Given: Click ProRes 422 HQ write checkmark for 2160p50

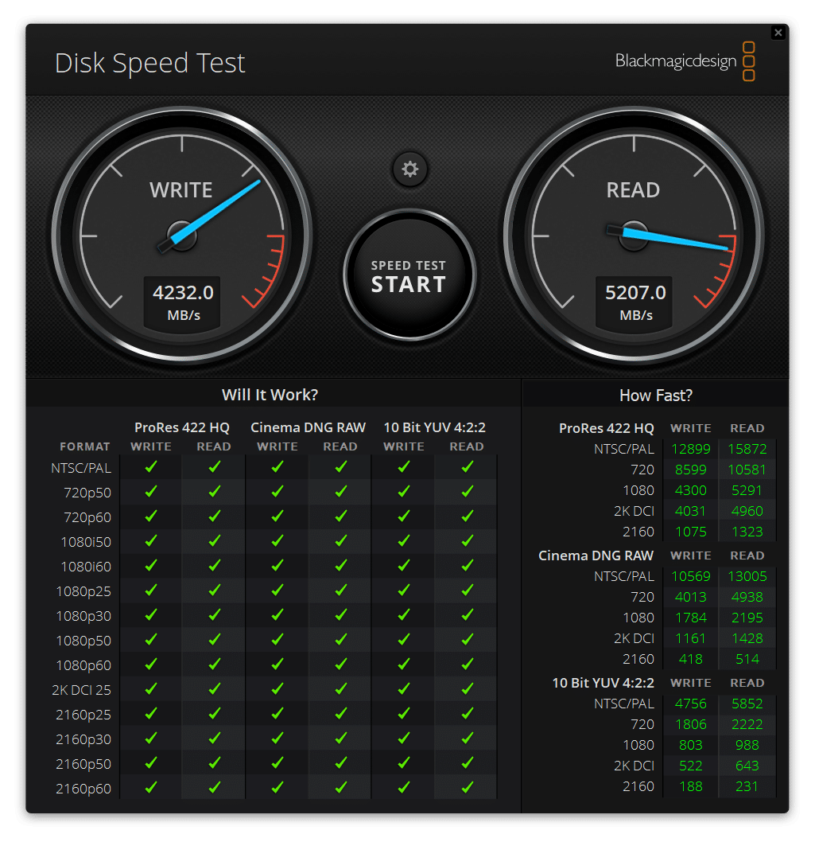Looking at the screenshot, I should 151,763.
